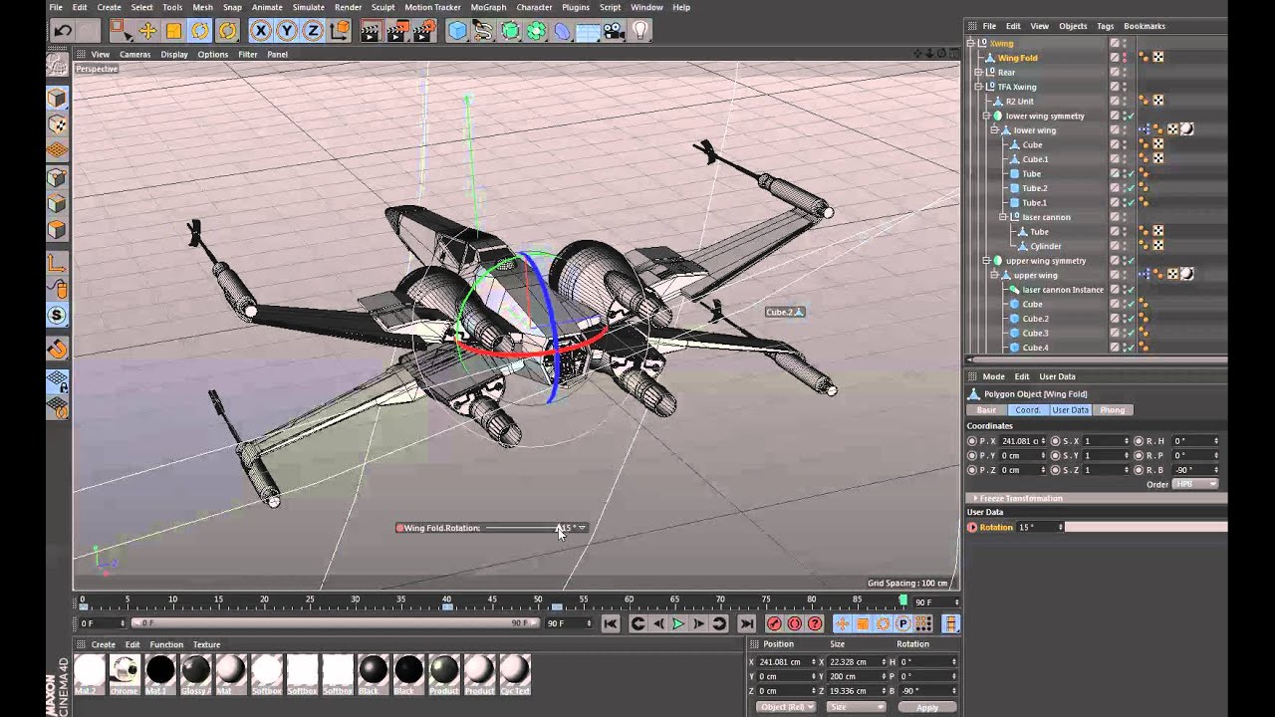Click Render View clapperboard icon
The width and height of the screenshot is (1275, 717).
coord(371,31)
